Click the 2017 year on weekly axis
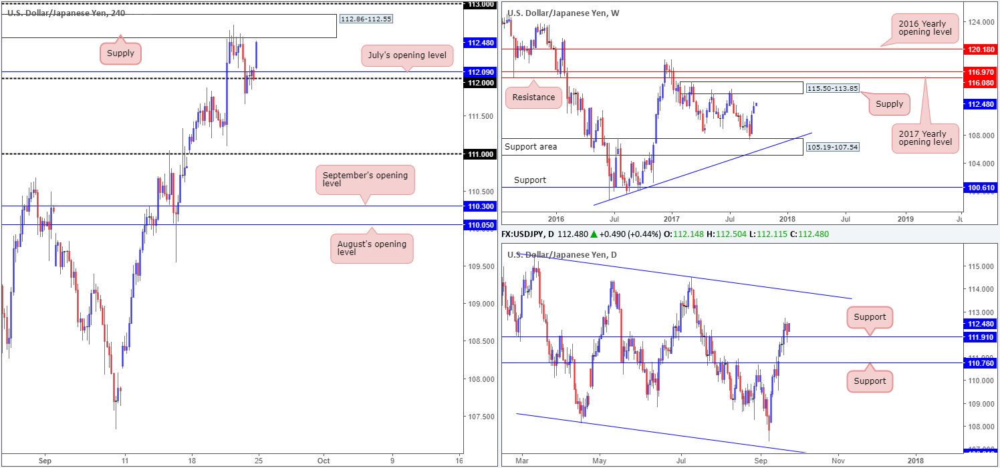This screenshot has width=1000, height=468. pyautogui.click(x=672, y=218)
